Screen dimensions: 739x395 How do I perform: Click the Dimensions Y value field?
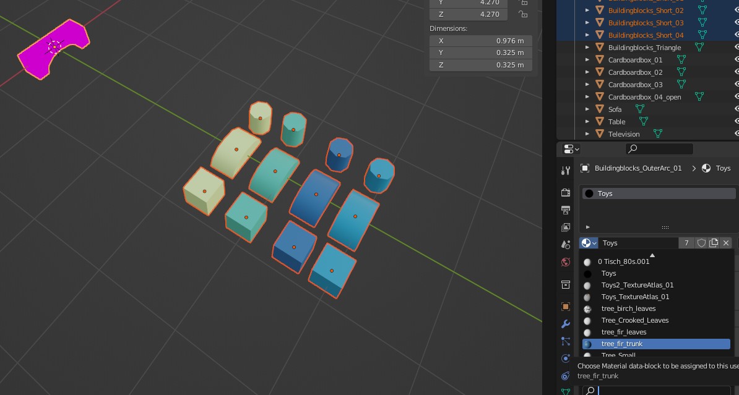tap(481, 53)
